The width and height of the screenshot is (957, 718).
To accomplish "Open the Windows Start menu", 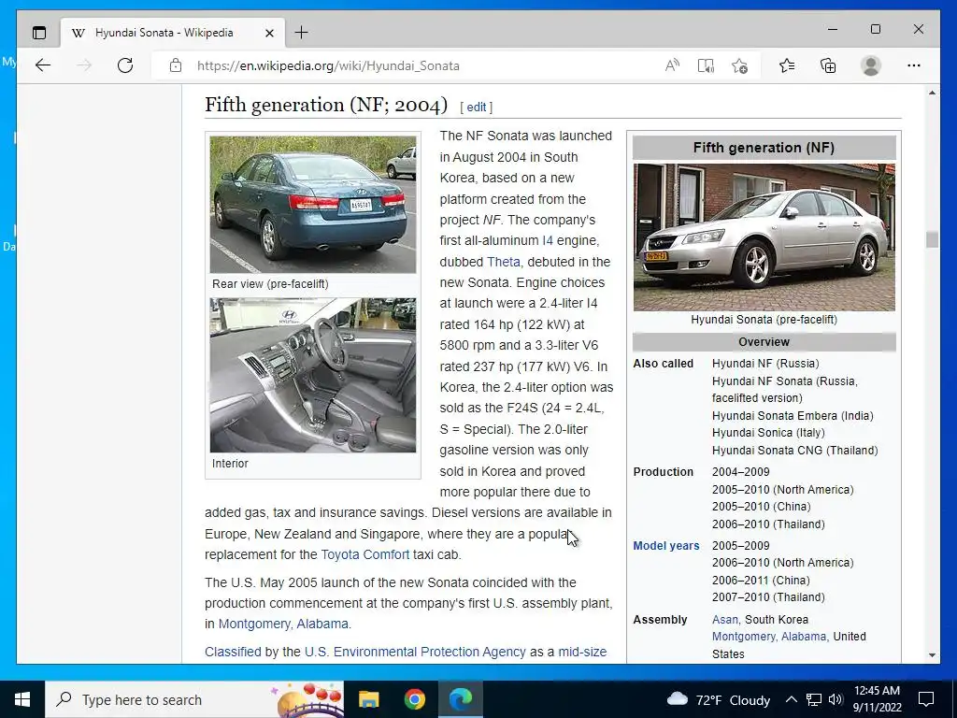I will [22, 699].
